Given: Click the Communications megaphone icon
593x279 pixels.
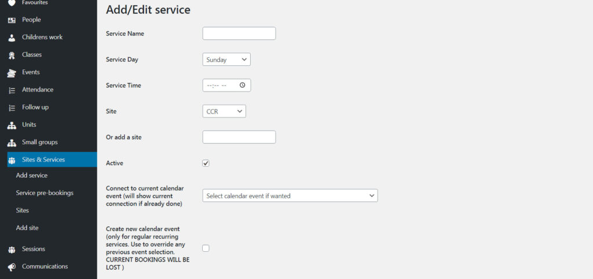Looking at the screenshot, I should 12,267.
